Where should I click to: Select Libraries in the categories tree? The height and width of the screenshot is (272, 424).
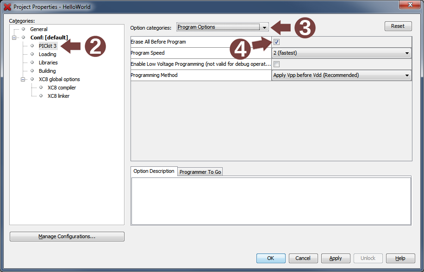point(48,63)
